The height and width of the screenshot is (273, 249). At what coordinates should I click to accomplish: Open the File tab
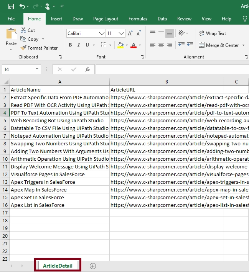[11, 19]
